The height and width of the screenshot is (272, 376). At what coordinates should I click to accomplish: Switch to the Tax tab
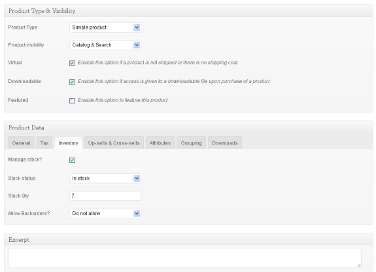[x=44, y=143]
